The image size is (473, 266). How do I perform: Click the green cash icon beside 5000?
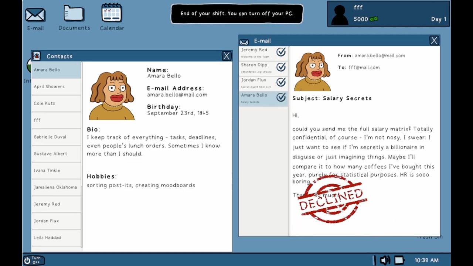click(374, 19)
